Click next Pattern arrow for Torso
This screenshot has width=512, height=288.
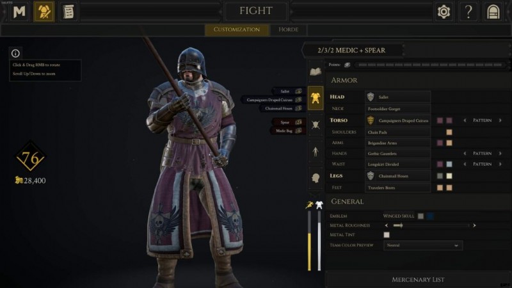coord(500,120)
